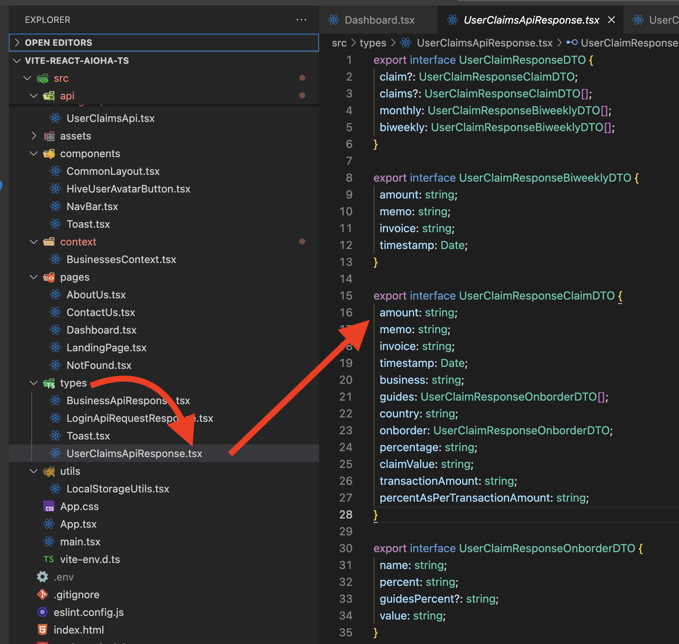Close the UserClaimsApiResponse.tsx tab
Viewport: 679px width, 644px height.
611,20
